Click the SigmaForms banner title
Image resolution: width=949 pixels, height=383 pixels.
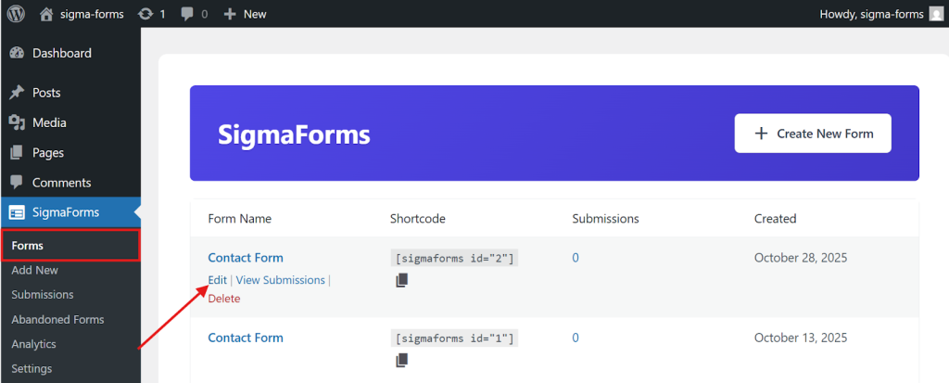pyautogui.click(x=294, y=134)
